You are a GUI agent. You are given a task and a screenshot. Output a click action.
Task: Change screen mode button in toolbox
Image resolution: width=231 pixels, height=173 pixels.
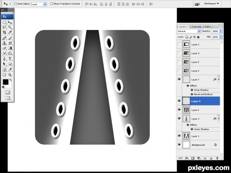[x=8, y=98]
